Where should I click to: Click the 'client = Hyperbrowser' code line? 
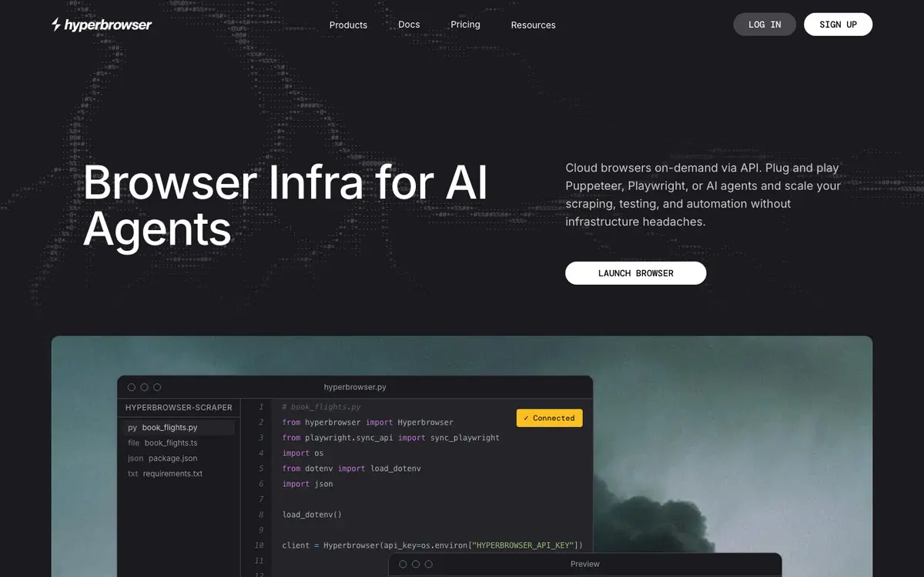pyautogui.click(x=432, y=545)
